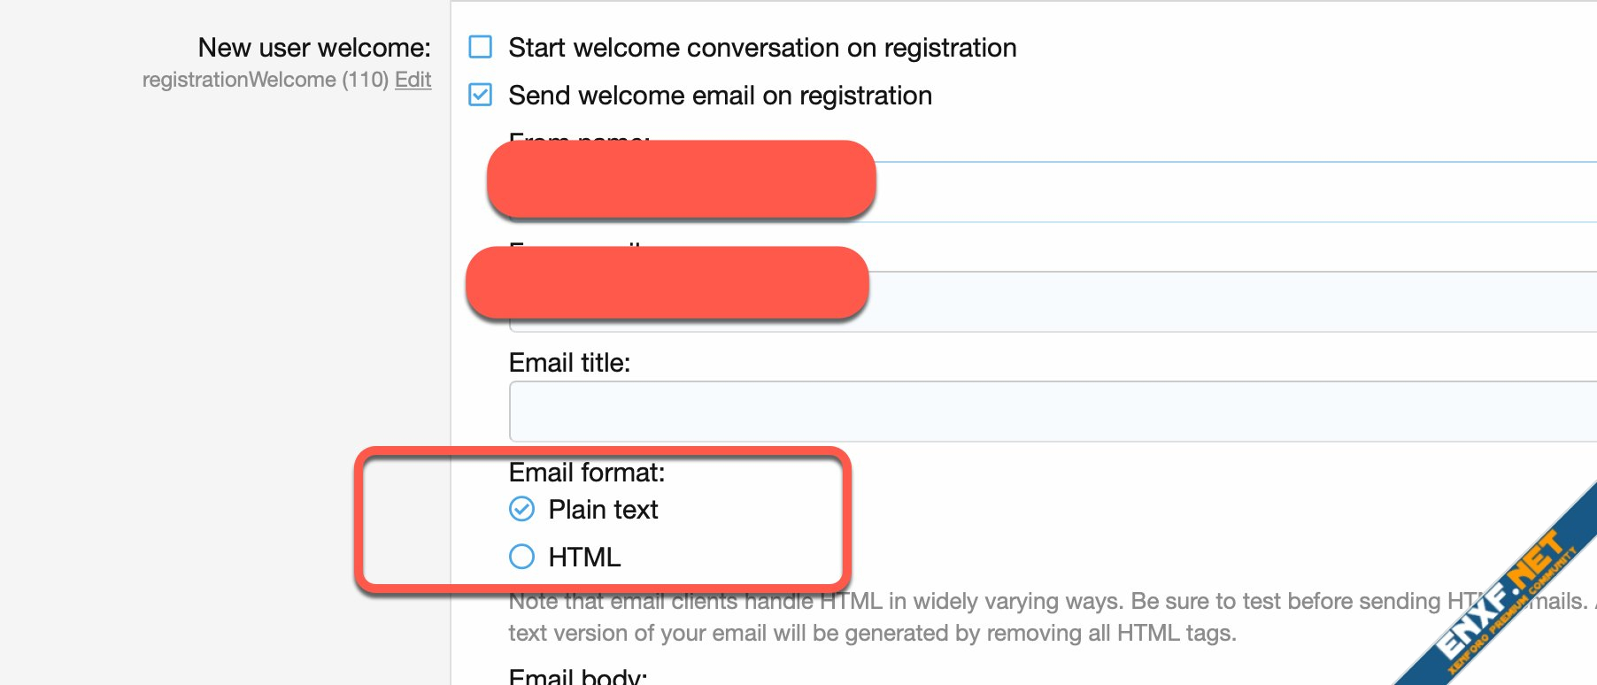Click the "Plain text" option label
The width and height of the screenshot is (1597, 685).
[603, 510]
